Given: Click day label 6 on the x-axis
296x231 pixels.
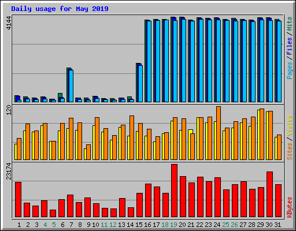Looking at the screenshot, I should click(x=62, y=225).
